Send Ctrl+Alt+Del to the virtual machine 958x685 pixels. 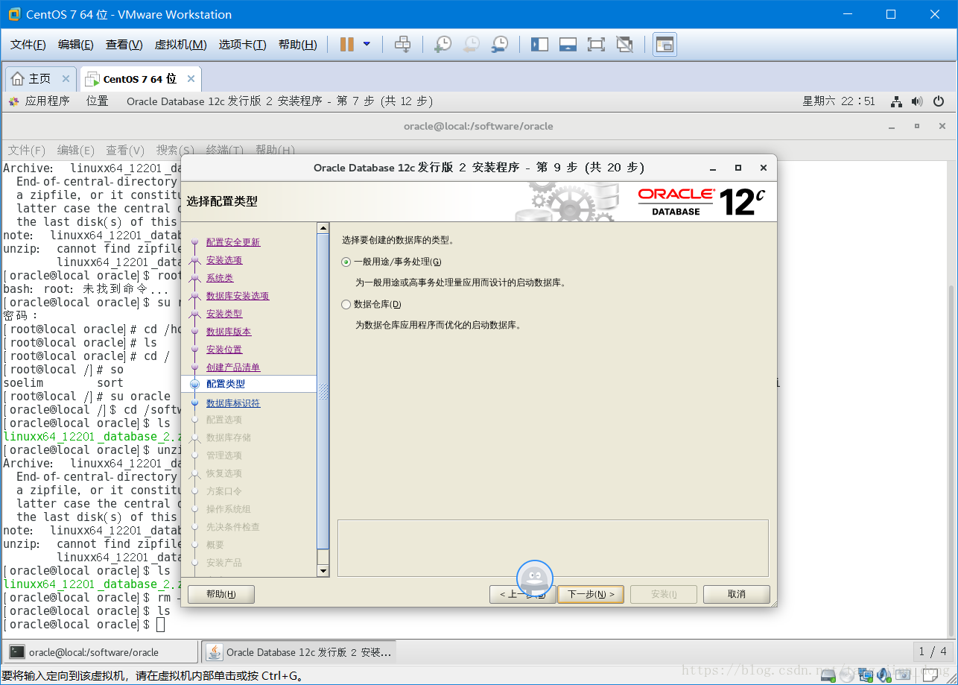tap(402, 45)
